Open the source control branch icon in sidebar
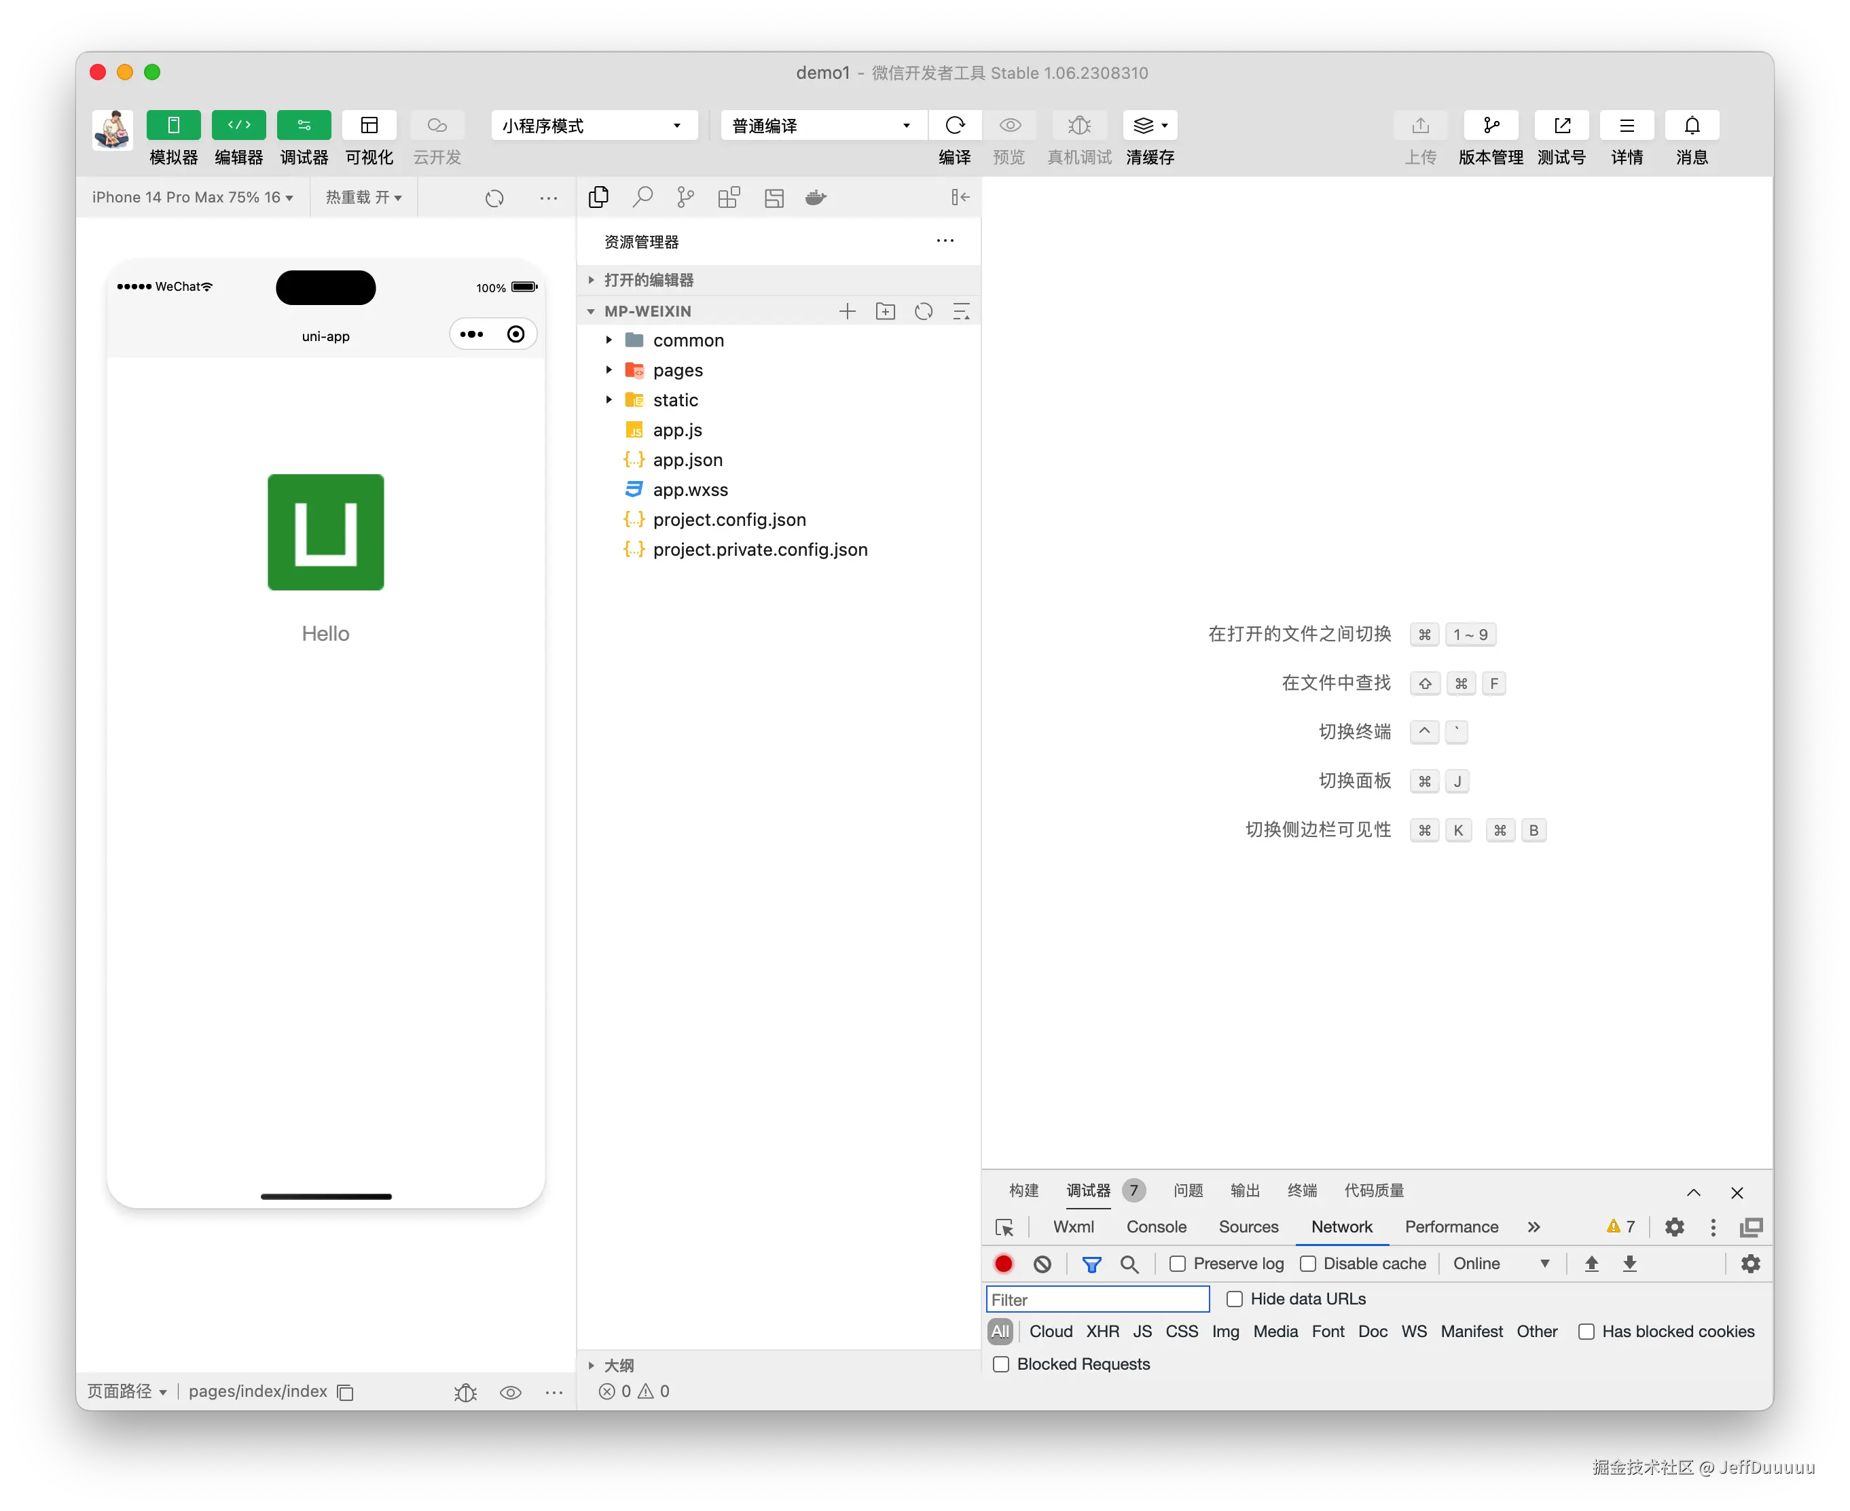This screenshot has height=1511, width=1850. 686,198
